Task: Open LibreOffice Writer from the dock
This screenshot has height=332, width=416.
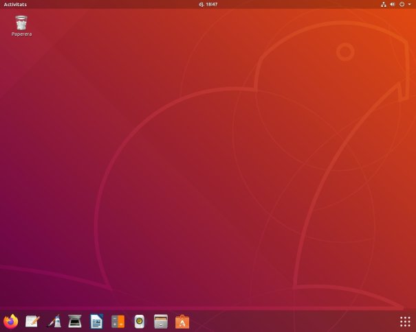Action: pos(96,322)
